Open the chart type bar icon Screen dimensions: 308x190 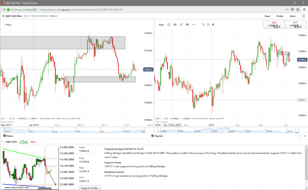click(175, 25)
